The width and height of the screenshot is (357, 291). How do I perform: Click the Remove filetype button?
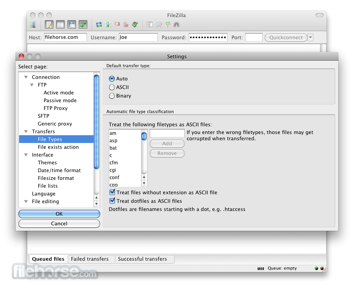click(167, 153)
